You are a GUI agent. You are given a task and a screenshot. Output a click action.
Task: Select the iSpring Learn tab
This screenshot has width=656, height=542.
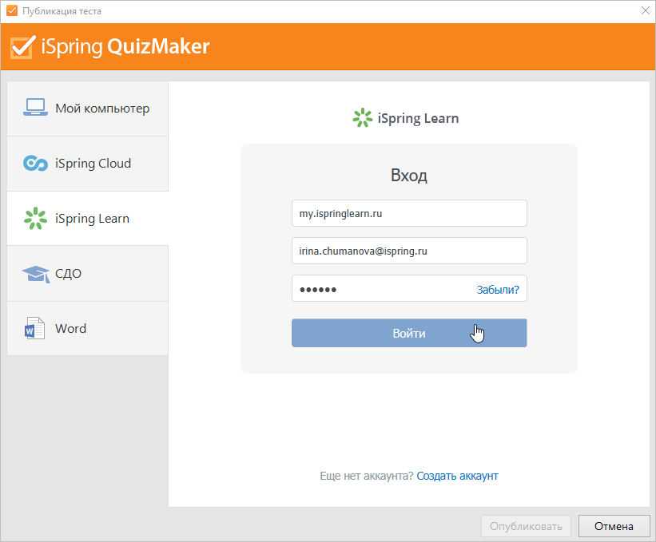tap(87, 219)
